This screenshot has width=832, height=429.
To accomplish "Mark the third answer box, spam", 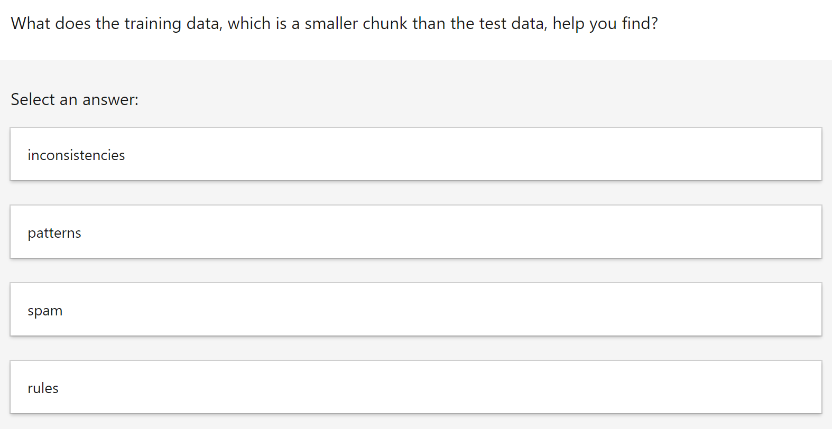I will (x=416, y=309).
